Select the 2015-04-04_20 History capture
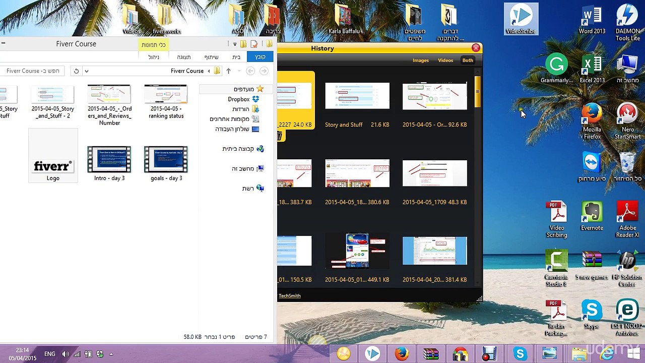This screenshot has width=645, height=363. pyautogui.click(x=435, y=260)
